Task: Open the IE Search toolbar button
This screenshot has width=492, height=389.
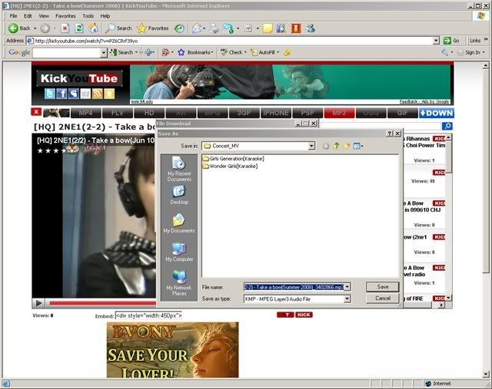Action: point(118,28)
